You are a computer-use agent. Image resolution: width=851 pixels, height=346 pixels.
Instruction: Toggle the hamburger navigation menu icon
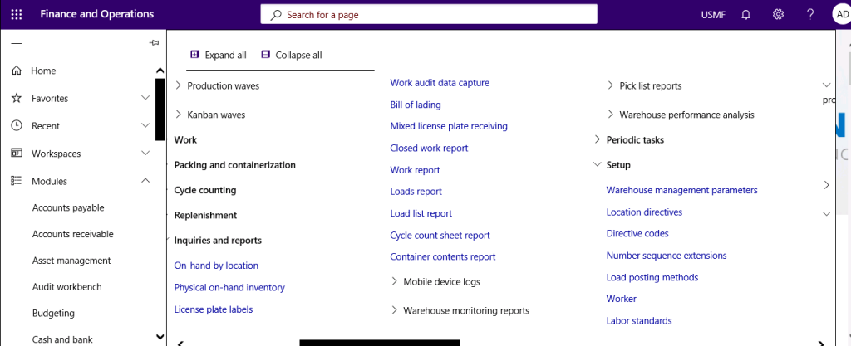pos(16,43)
